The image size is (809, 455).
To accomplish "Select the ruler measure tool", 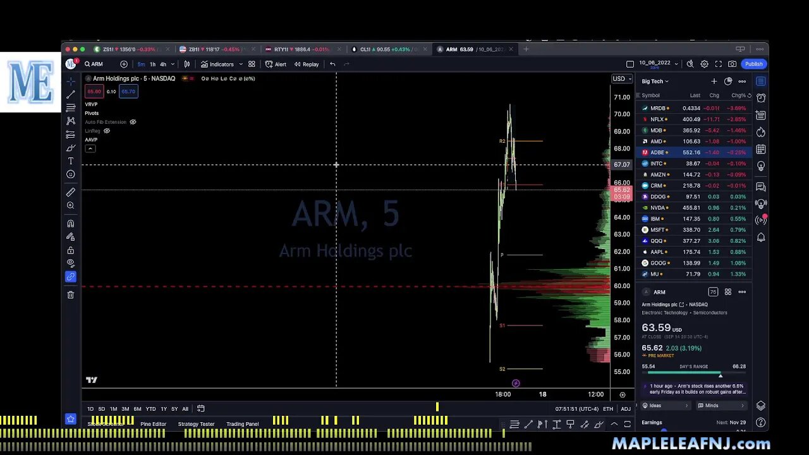I will point(71,192).
